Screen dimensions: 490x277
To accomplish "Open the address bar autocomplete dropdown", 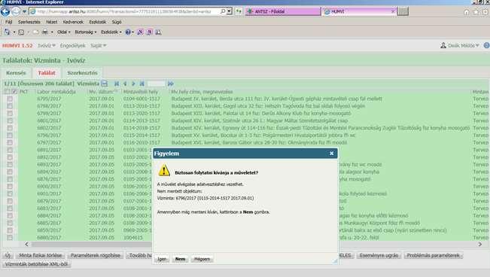I will click(230, 11).
